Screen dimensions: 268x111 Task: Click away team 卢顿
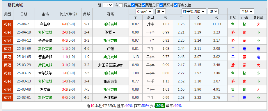(x=110, y=49)
